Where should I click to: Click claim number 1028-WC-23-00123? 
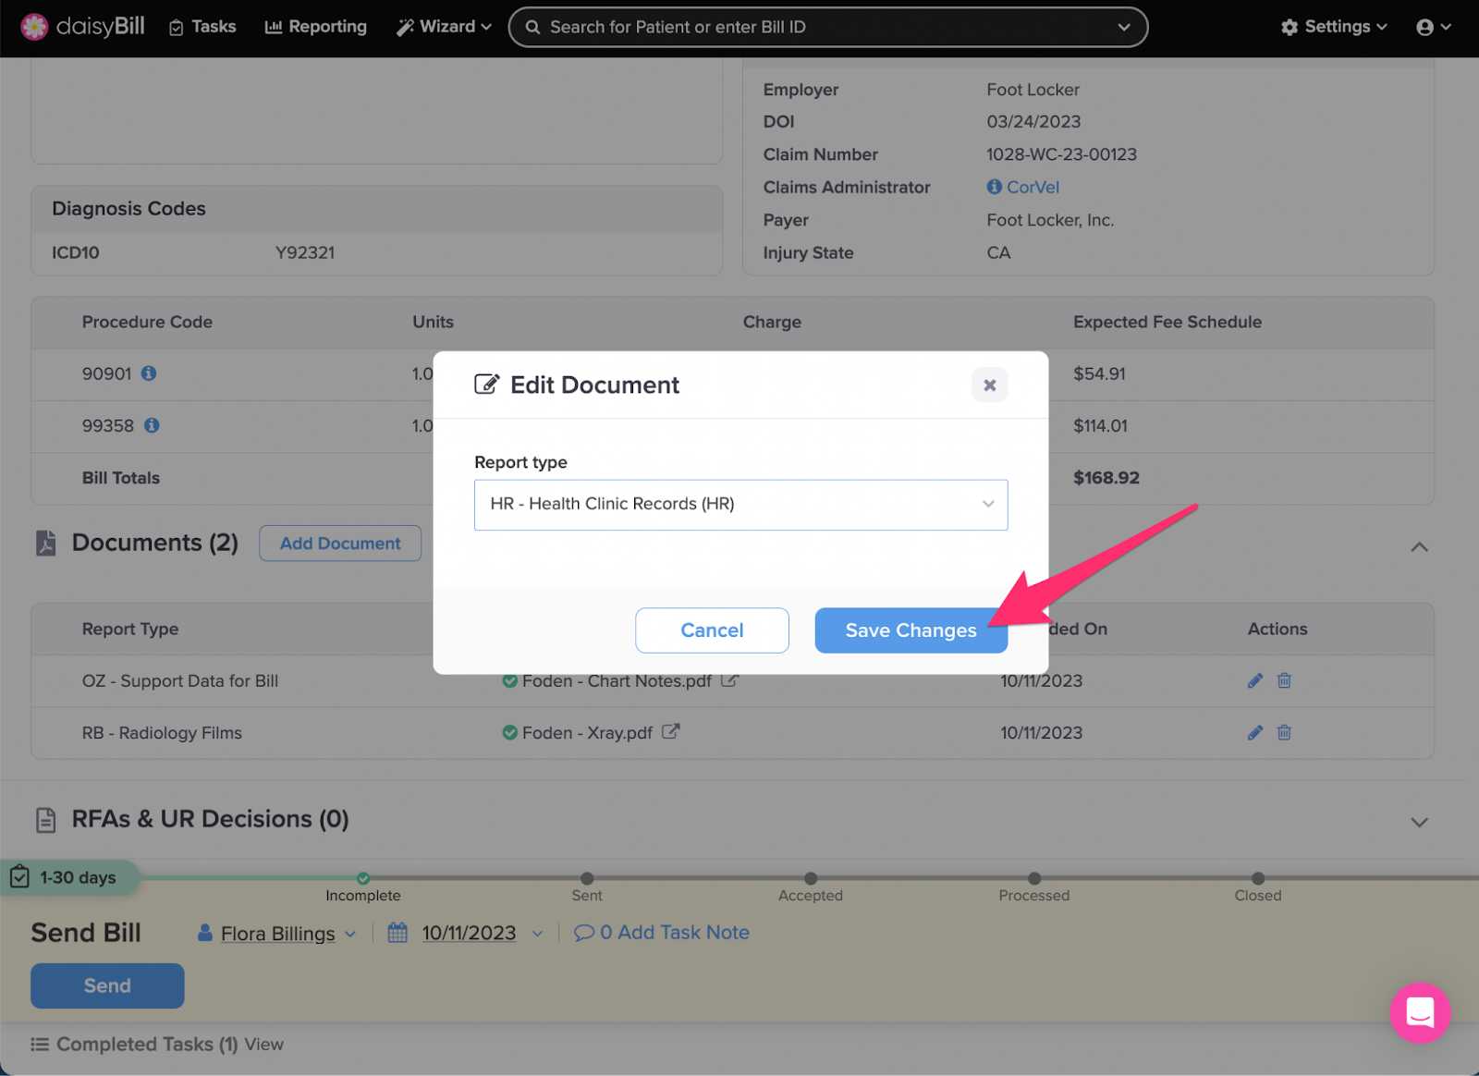pyautogui.click(x=1061, y=154)
